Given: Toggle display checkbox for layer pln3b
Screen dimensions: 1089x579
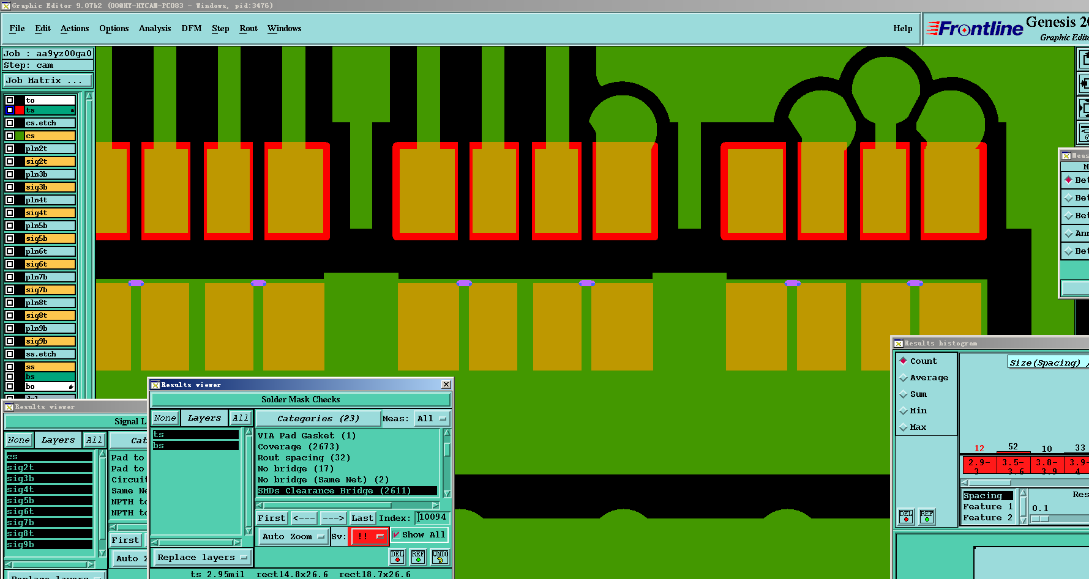Looking at the screenshot, I should pos(10,174).
